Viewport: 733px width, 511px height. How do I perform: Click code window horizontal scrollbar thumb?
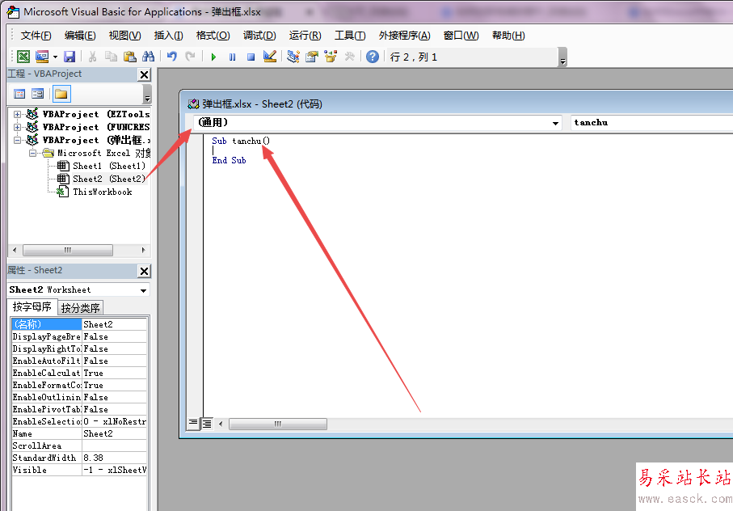[278, 424]
